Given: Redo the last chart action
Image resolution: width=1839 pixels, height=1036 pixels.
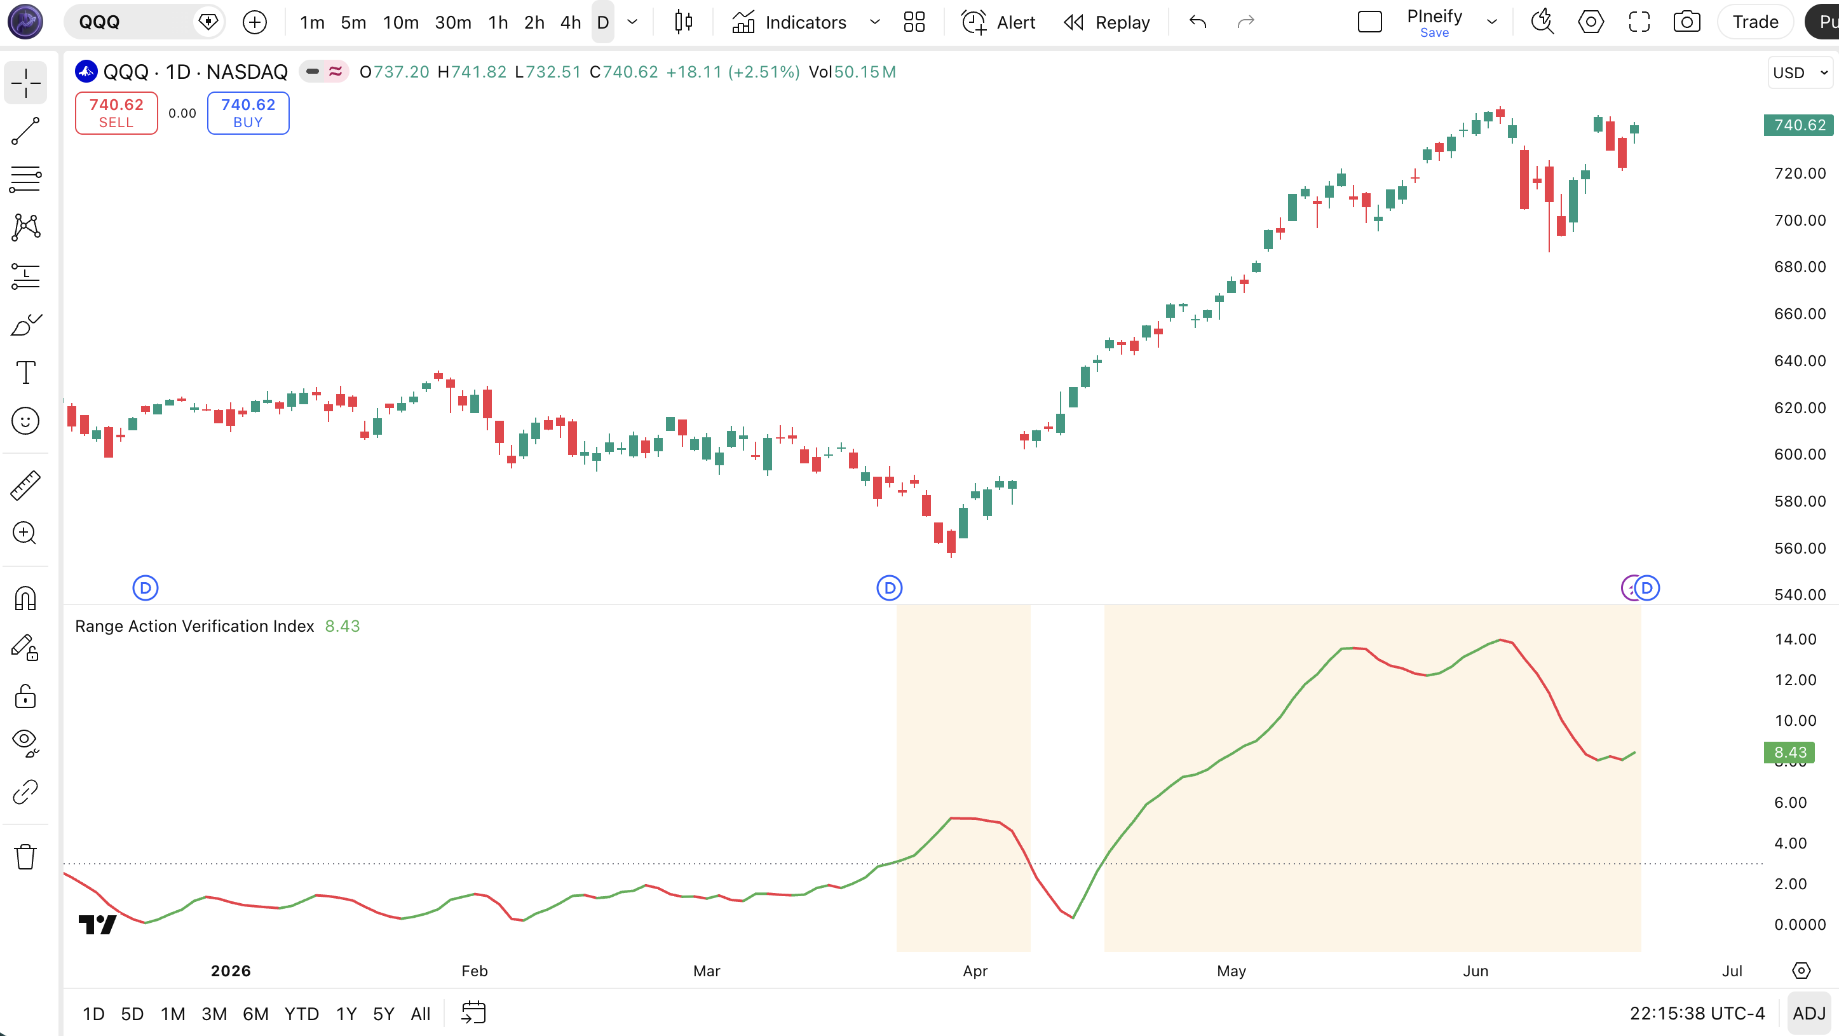Looking at the screenshot, I should [1245, 22].
